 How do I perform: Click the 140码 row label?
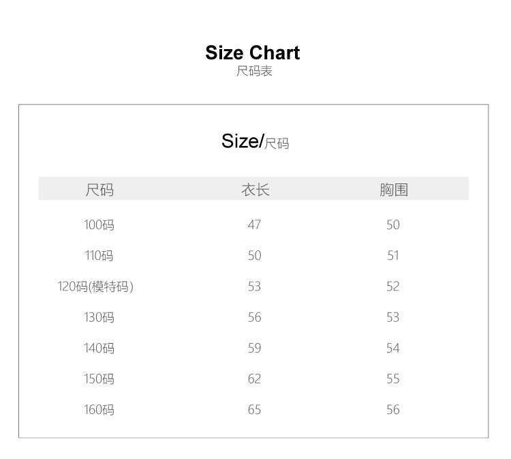tap(99, 348)
